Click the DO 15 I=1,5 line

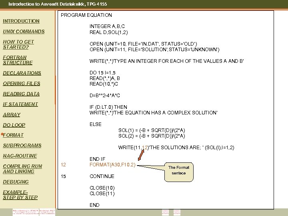pos(102,73)
